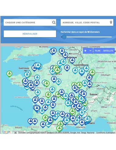
Task: Click the Rechercher dans un rayon label
Action: coord(80,32)
